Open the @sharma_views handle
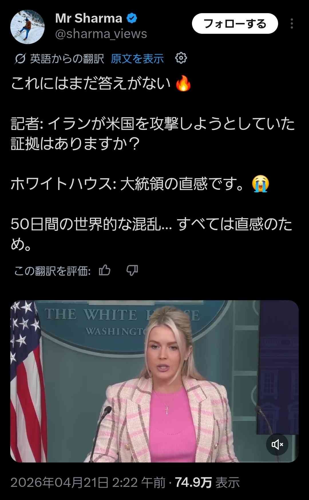The image size is (309, 500). (x=101, y=34)
